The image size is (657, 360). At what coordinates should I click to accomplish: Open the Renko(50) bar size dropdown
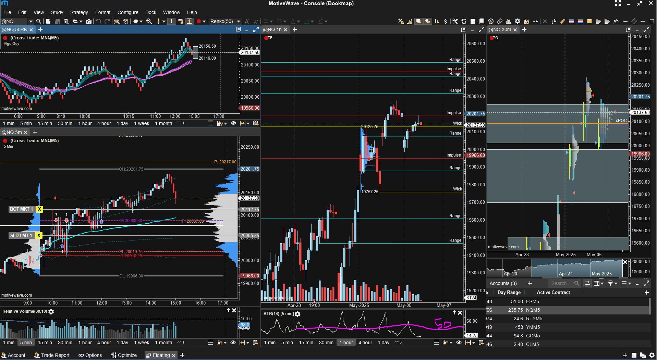point(225,21)
